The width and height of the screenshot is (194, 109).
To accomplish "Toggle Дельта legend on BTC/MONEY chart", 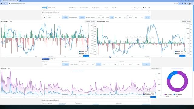I will click(179, 53).
